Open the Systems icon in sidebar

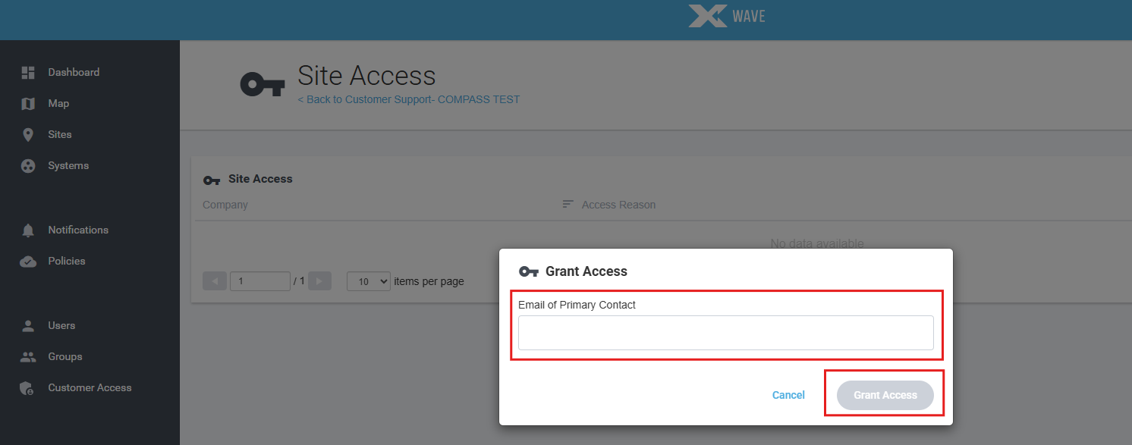point(28,166)
